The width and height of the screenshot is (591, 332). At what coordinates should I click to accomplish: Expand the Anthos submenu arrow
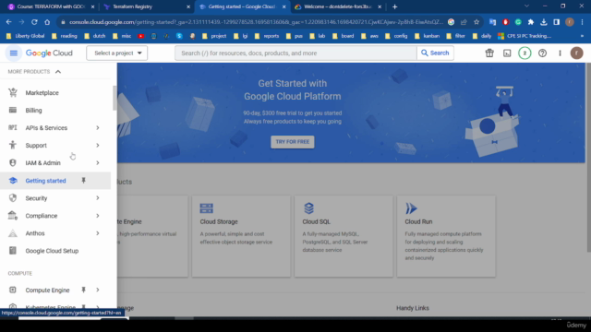point(98,233)
